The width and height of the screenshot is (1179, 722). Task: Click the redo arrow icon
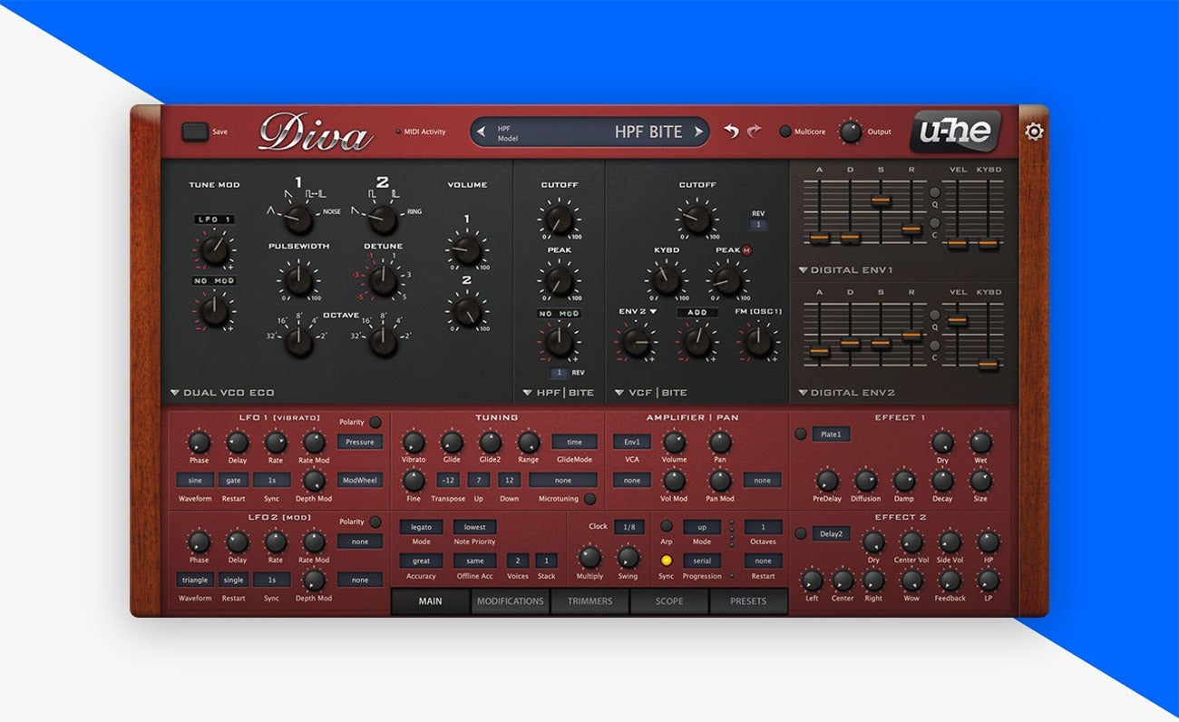755,132
